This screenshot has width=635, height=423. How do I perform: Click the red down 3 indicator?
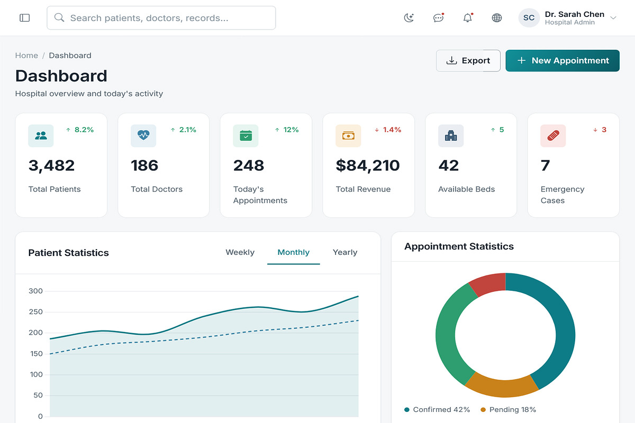[600, 130]
